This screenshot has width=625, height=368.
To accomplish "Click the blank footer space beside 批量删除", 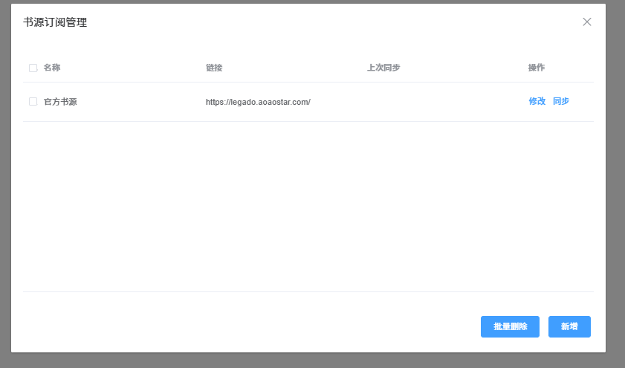I will tap(251, 326).
